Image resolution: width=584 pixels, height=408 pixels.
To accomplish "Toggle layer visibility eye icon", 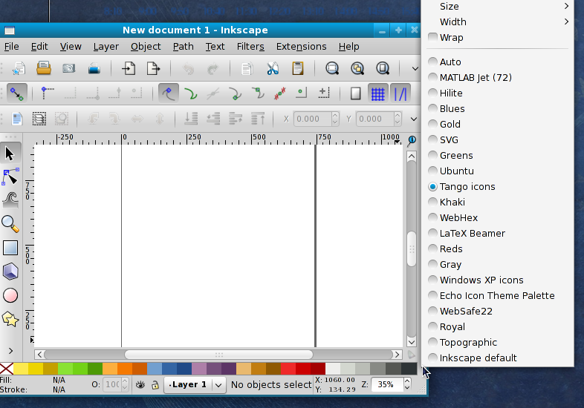I will coord(140,384).
